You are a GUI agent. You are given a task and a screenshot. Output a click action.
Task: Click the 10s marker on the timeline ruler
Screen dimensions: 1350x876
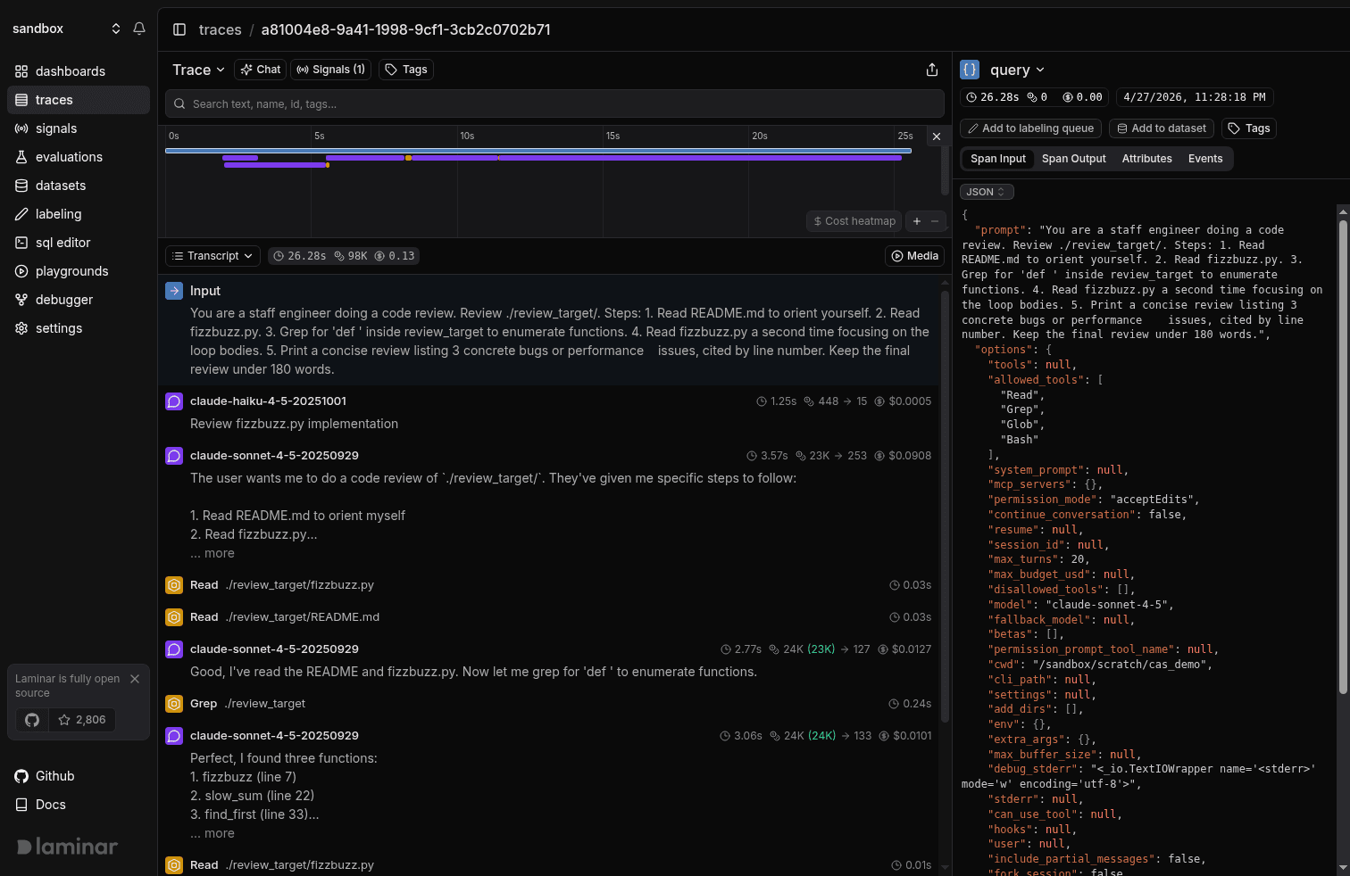(467, 136)
